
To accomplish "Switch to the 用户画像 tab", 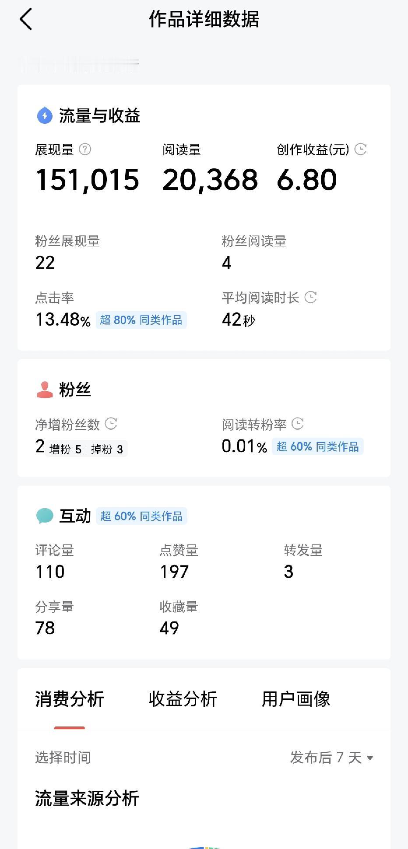I will (296, 699).
